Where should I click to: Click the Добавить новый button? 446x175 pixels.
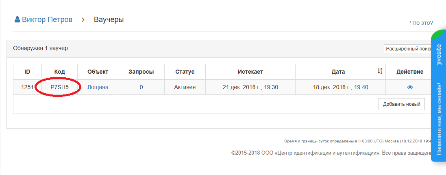(402, 104)
